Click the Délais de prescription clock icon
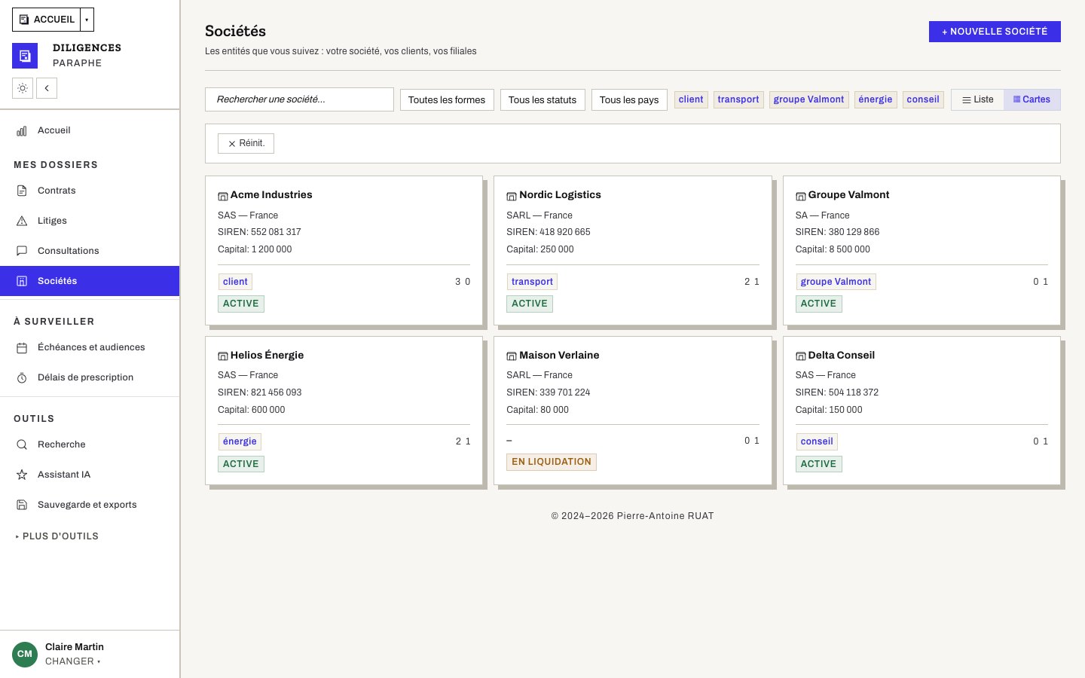Screen dimensions: 1085x678 tap(22, 377)
